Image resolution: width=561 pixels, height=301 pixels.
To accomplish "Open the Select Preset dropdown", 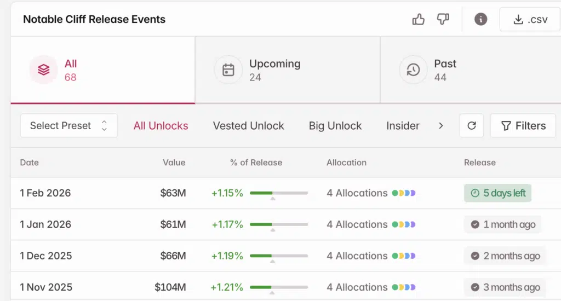I will [x=68, y=126].
